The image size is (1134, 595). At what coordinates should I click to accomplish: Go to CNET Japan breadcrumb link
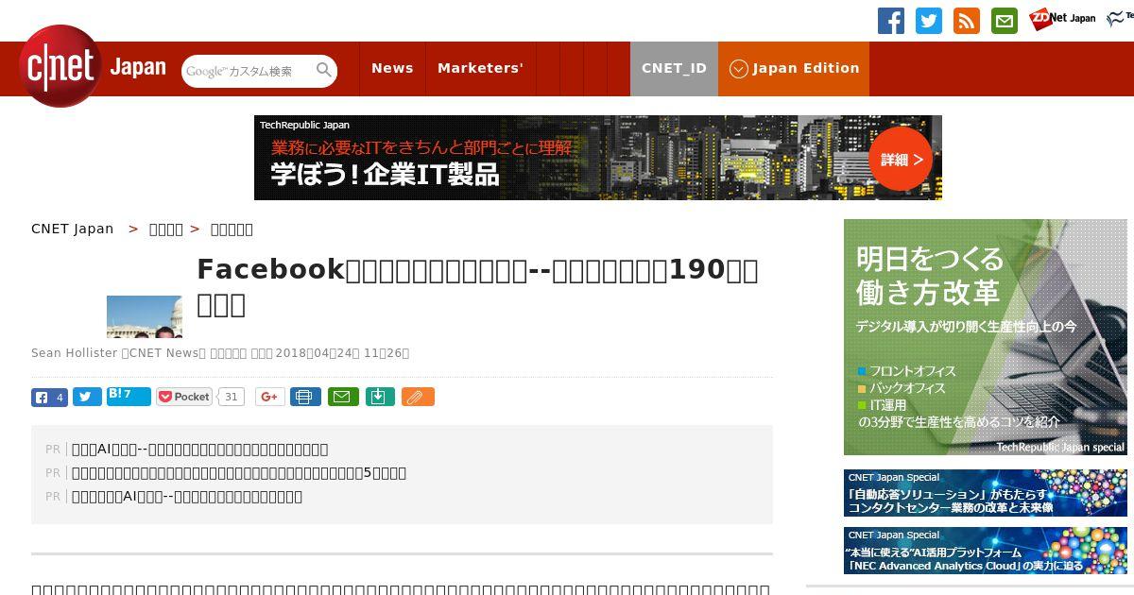click(73, 229)
